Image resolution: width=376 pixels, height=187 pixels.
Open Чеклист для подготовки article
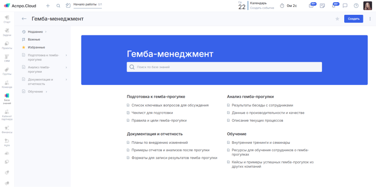[152, 112]
